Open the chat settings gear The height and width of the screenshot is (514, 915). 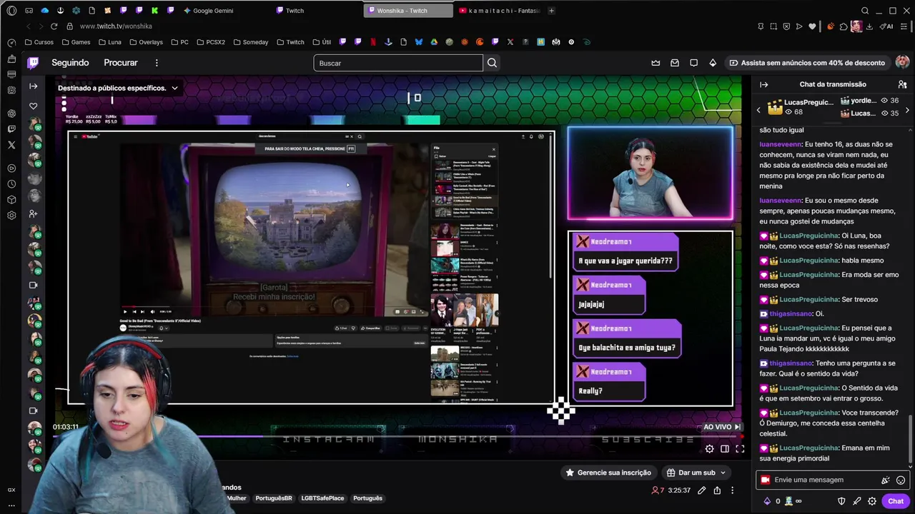pyautogui.click(x=871, y=501)
